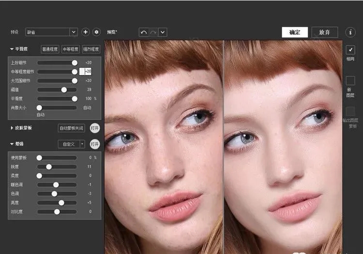This screenshot has height=254, width=363.
Task: Undo the last change
Action: [144, 32]
